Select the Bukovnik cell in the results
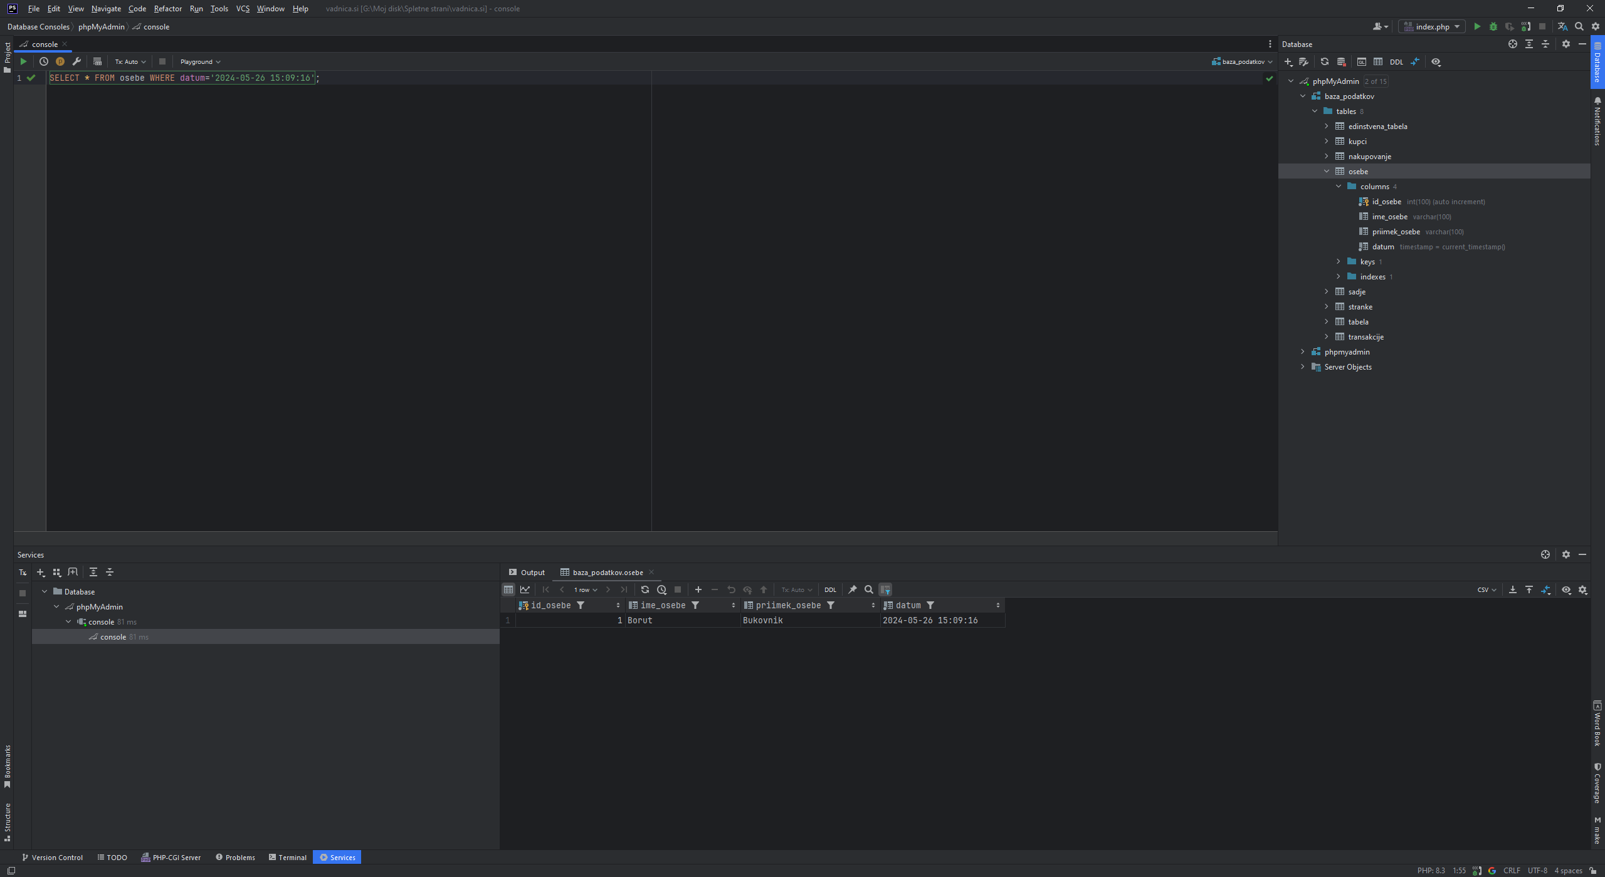Image resolution: width=1605 pixels, height=877 pixels. (763, 620)
